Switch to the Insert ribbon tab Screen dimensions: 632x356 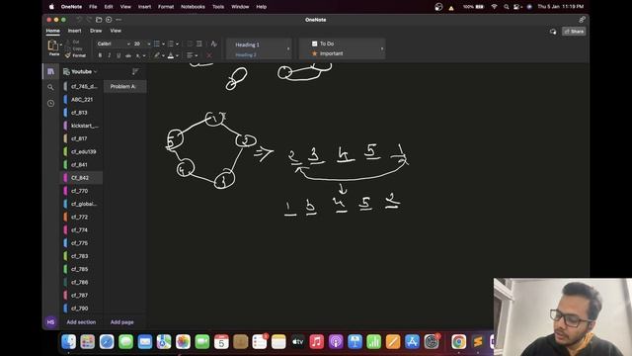pos(74,31)
